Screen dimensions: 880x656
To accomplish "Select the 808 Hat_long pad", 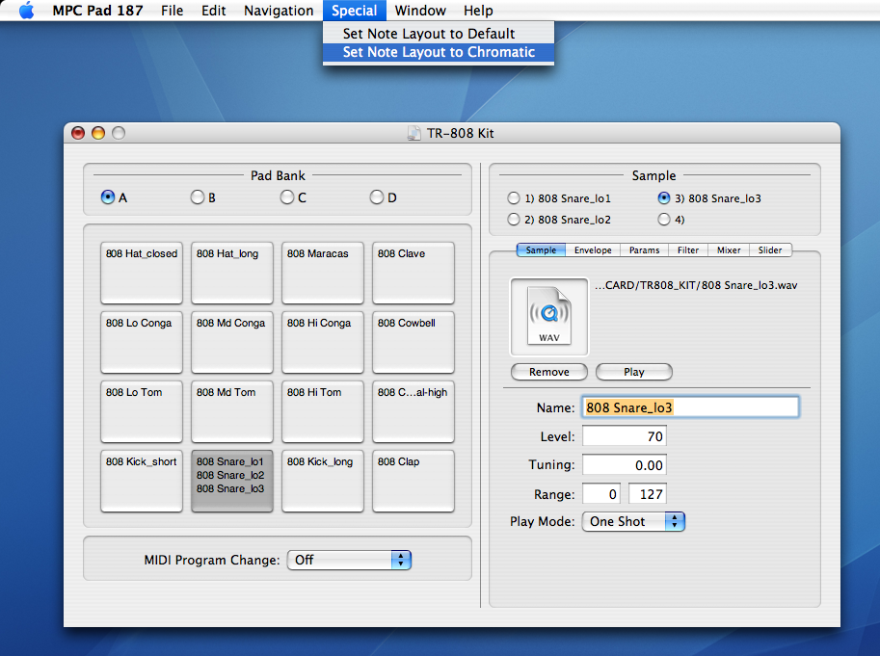I will pos(231,273).
